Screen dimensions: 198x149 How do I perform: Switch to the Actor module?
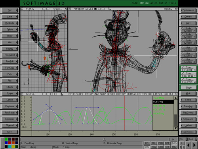154,3
